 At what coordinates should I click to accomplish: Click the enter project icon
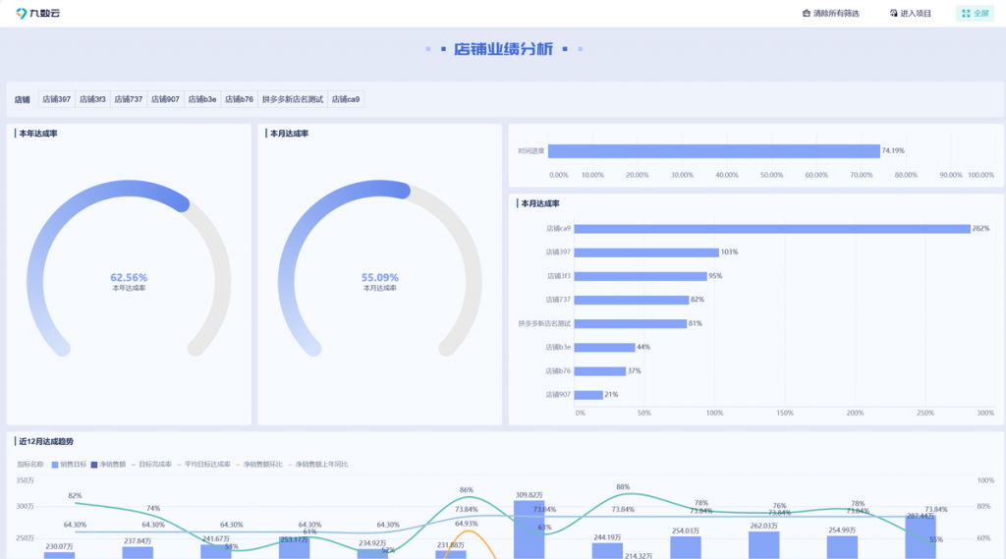(893, 14)
